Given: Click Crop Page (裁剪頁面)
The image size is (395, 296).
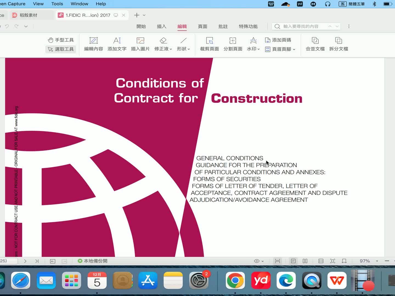Looking at the screenshot, I should (209, 44).
